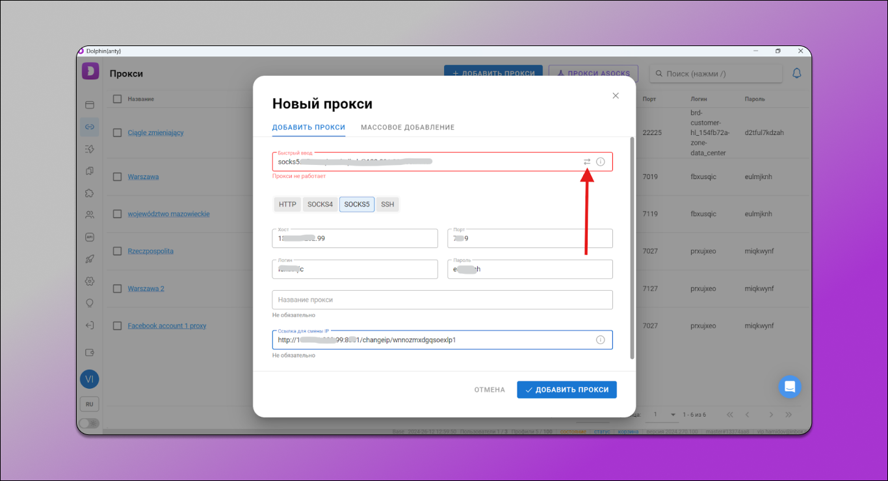This screenshot has height=481, width=888.
Task: Focus the Ссылка для смены IP field
Action: (442, 339)
